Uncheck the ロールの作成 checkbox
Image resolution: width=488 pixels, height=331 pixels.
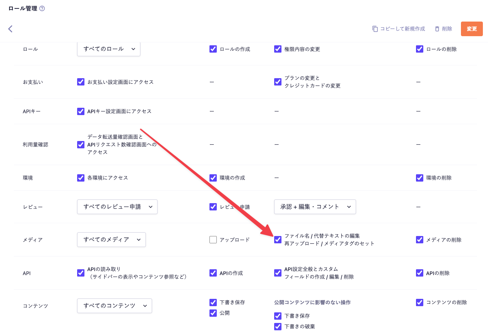coord(213,49)
